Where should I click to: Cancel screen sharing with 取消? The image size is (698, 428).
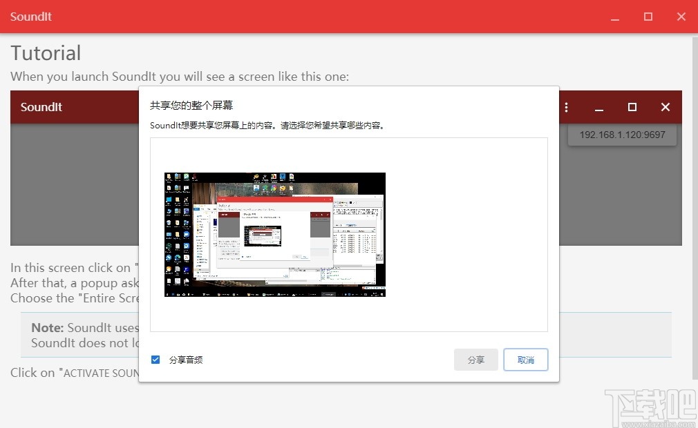coord(525,359)
